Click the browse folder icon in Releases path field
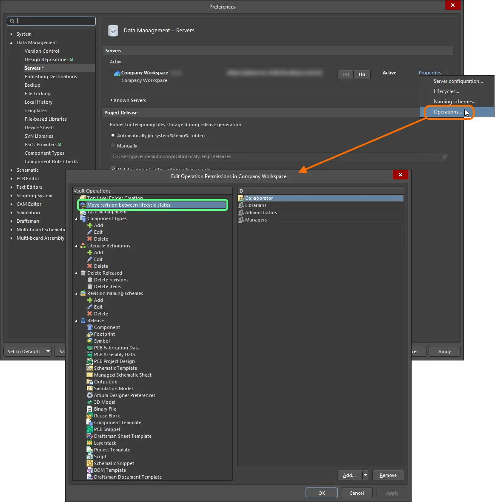 click(444, 157)
